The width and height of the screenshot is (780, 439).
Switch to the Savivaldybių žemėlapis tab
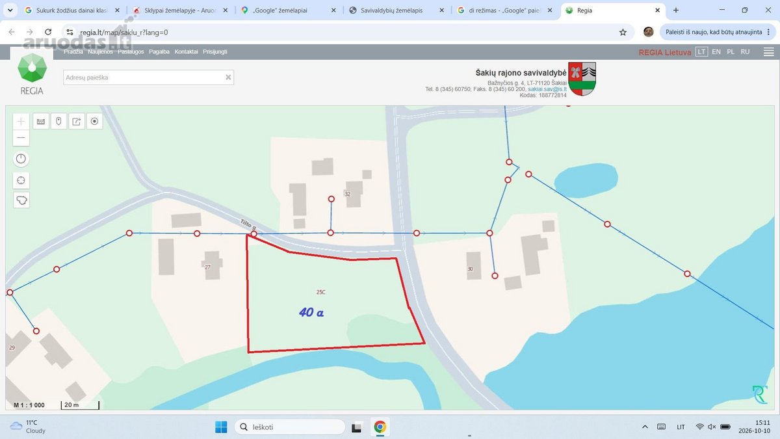(x=395, y=10)
